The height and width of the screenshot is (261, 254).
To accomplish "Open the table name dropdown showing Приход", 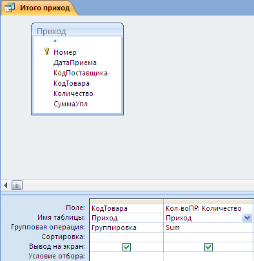I will [x=247, y=218].
